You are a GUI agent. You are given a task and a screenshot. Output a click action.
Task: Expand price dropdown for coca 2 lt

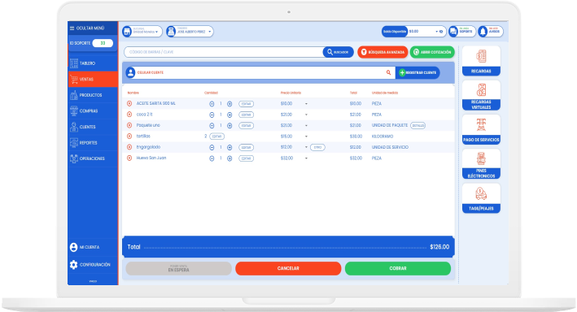point(306,115)
